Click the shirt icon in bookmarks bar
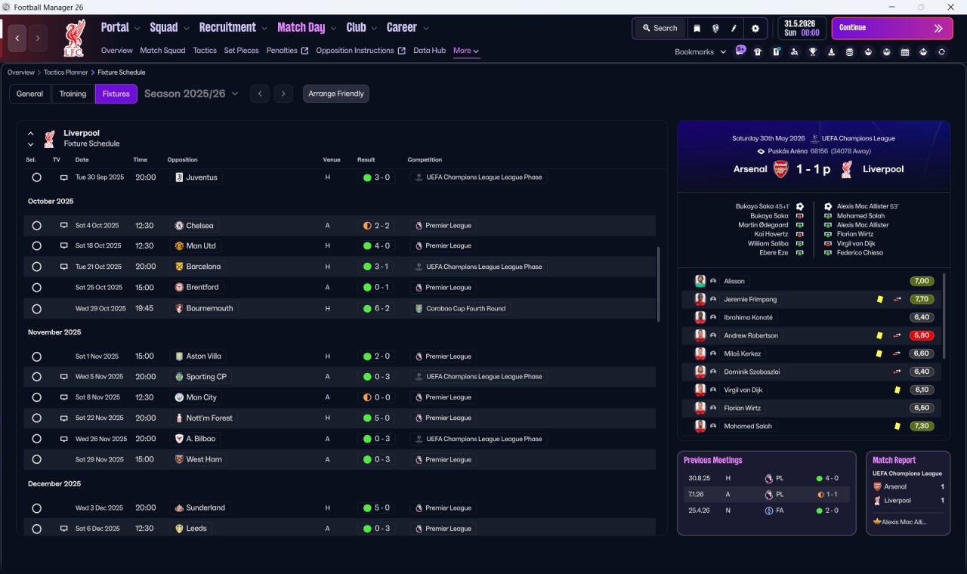This screenshot has height=574, width=967. tap(758, 52)
